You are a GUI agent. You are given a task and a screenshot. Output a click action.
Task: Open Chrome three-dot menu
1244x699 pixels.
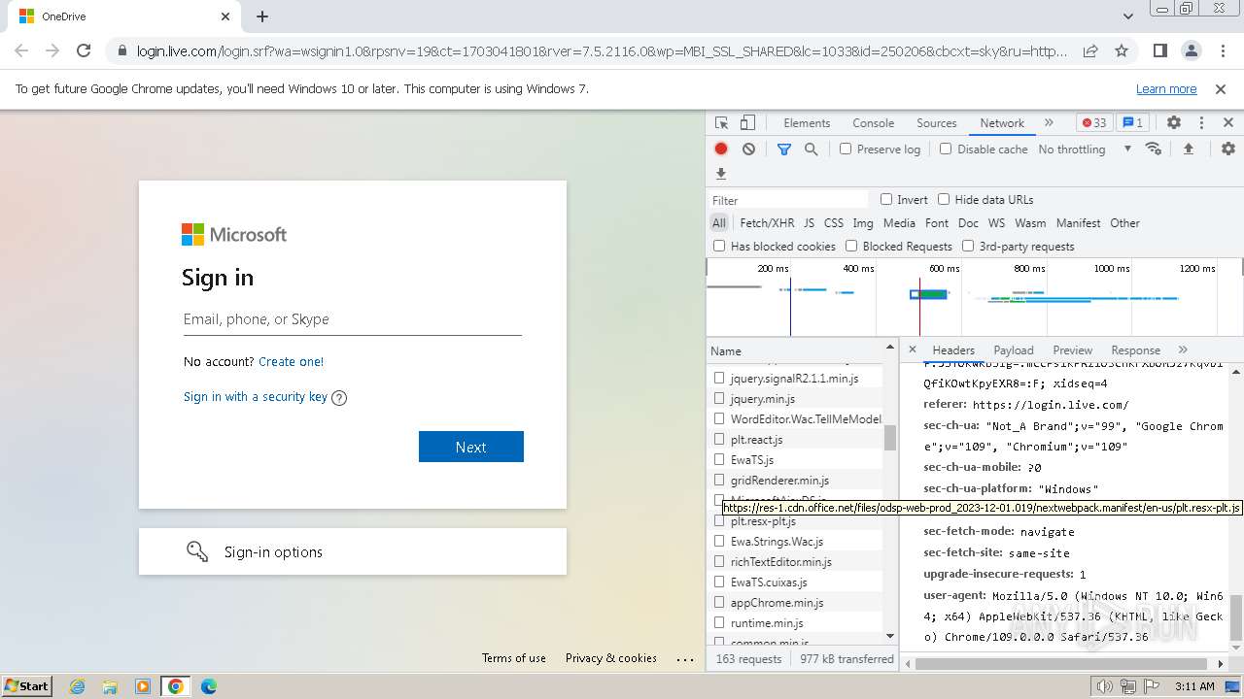click(x=1223, y=50)
